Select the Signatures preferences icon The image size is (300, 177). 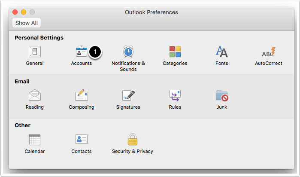(x=128, y=95)
